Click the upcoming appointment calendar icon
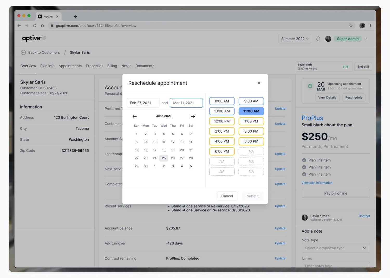The height and width of the screenshot is (278, 390). click(x=310, y=86)
